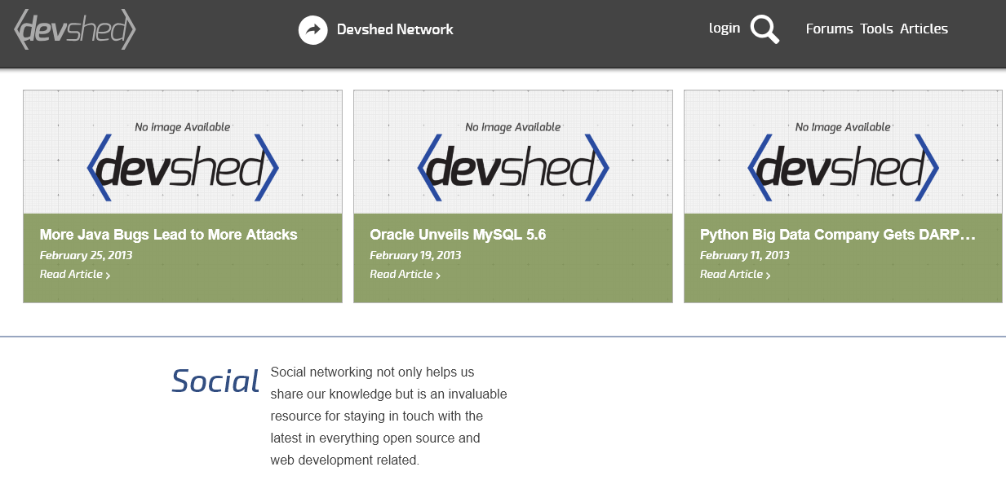Select Tools in the top navigation

[876, 29]
